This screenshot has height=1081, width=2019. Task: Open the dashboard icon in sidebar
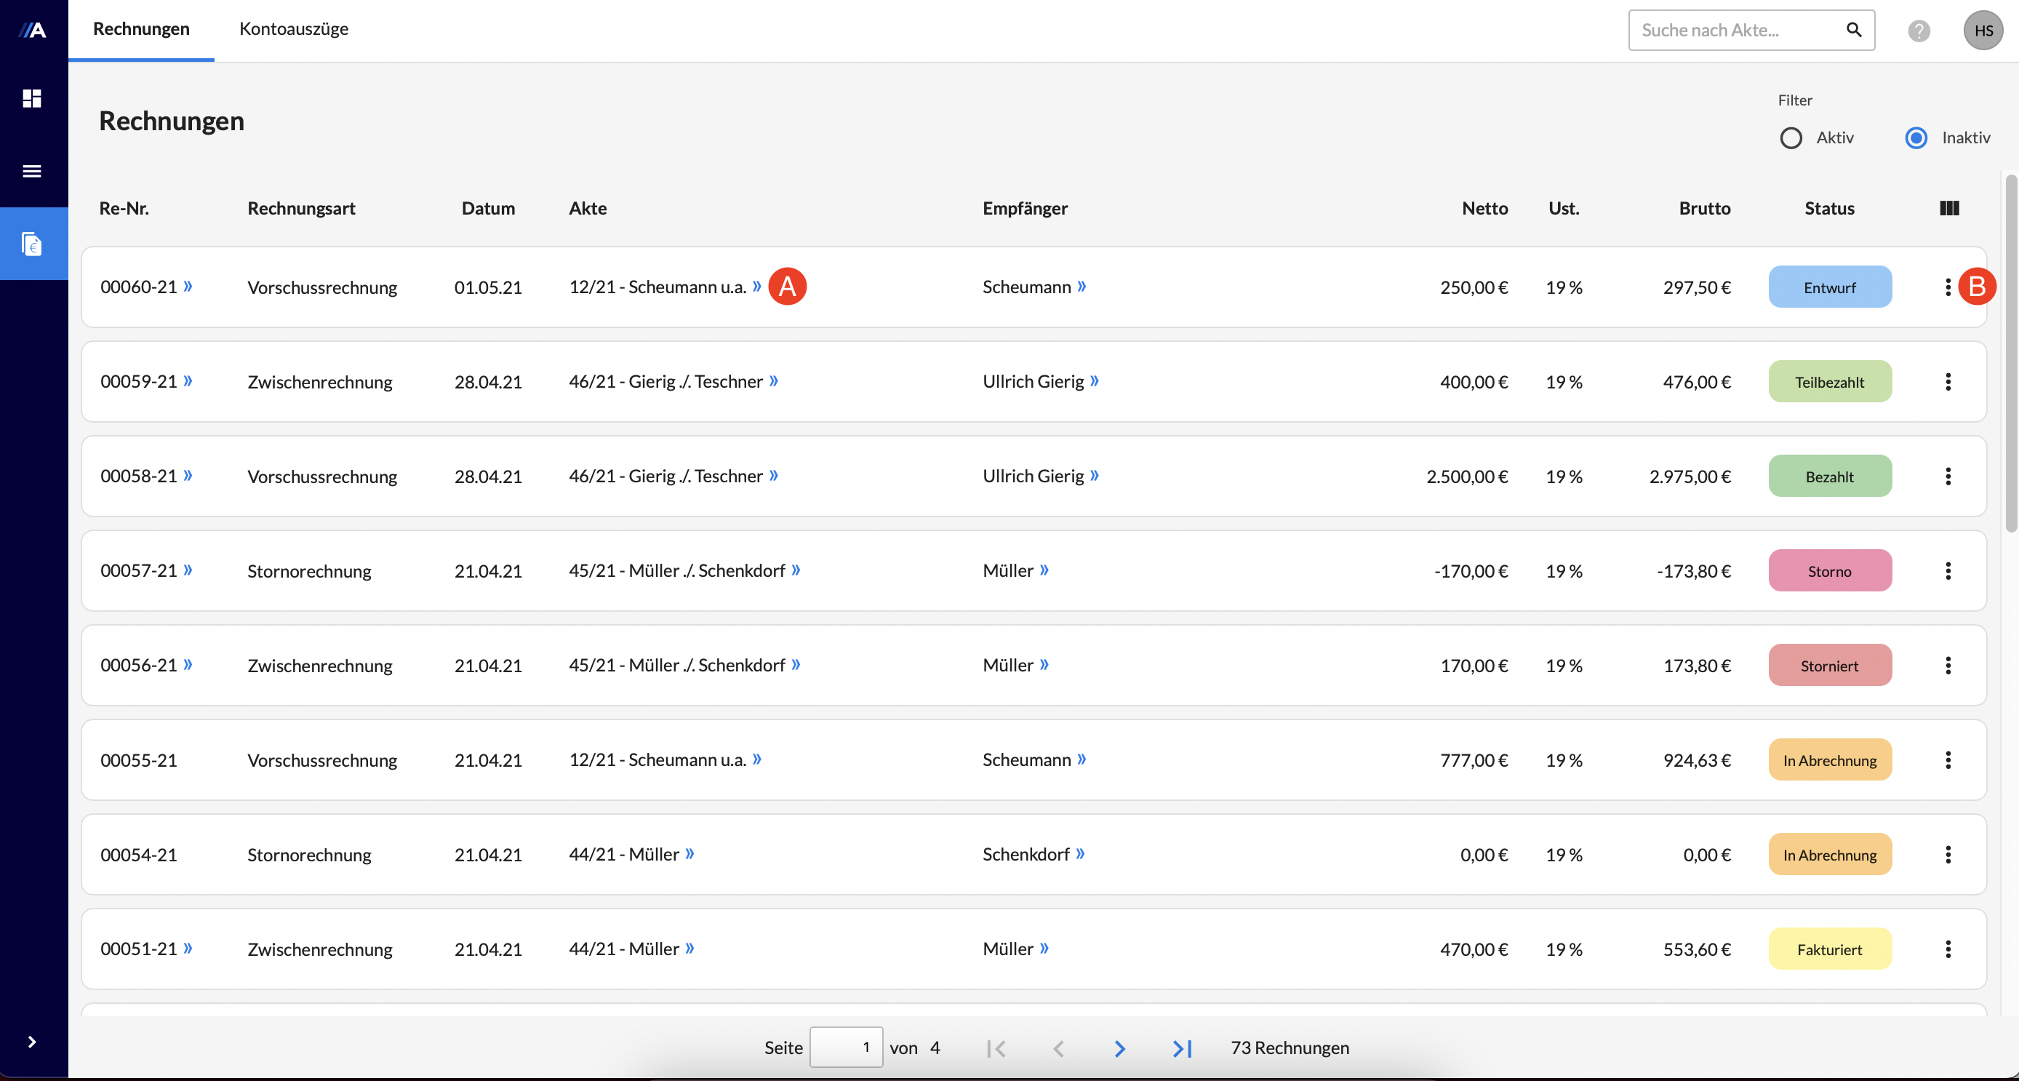[32, 98]
